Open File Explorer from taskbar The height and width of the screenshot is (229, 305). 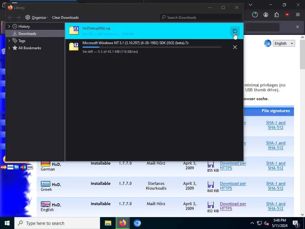pyautogui.click(x=108, y=223)
